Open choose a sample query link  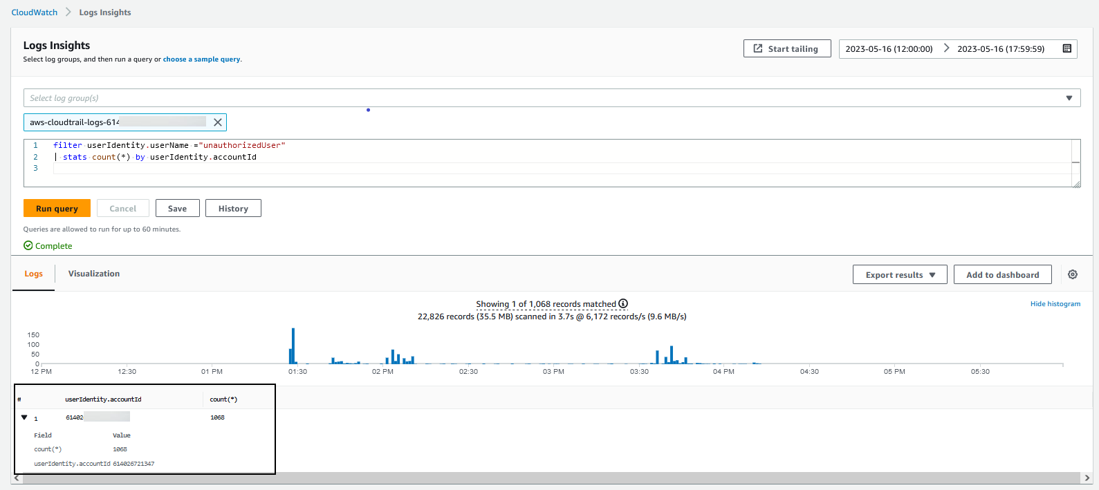coord(201,59)
